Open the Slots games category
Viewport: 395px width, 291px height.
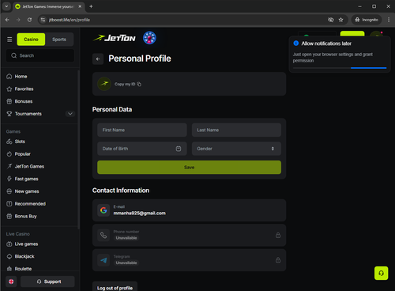[x=20, y=142]
